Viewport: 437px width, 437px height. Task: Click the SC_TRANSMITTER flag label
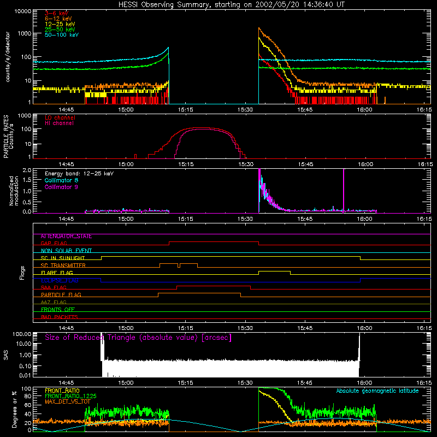point(63,265)
